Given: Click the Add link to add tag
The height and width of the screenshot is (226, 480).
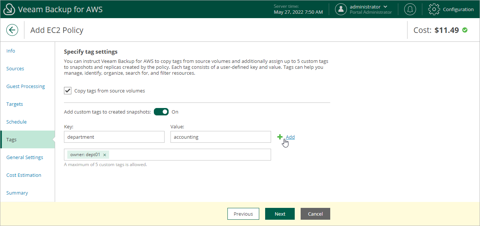Looking at the screenshot, I should 290,137.
